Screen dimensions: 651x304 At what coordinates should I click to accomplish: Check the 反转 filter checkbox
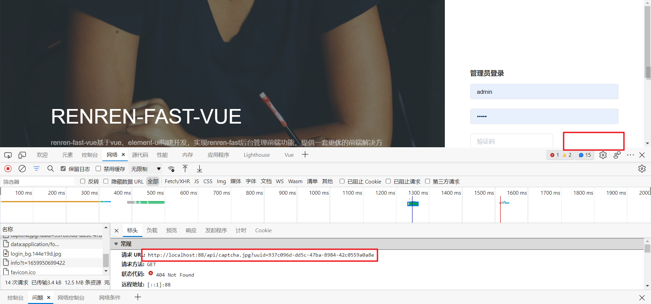82,181
